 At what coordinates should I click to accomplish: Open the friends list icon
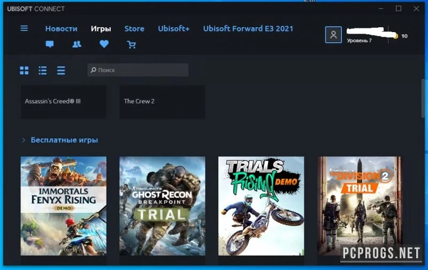[77, 44]
